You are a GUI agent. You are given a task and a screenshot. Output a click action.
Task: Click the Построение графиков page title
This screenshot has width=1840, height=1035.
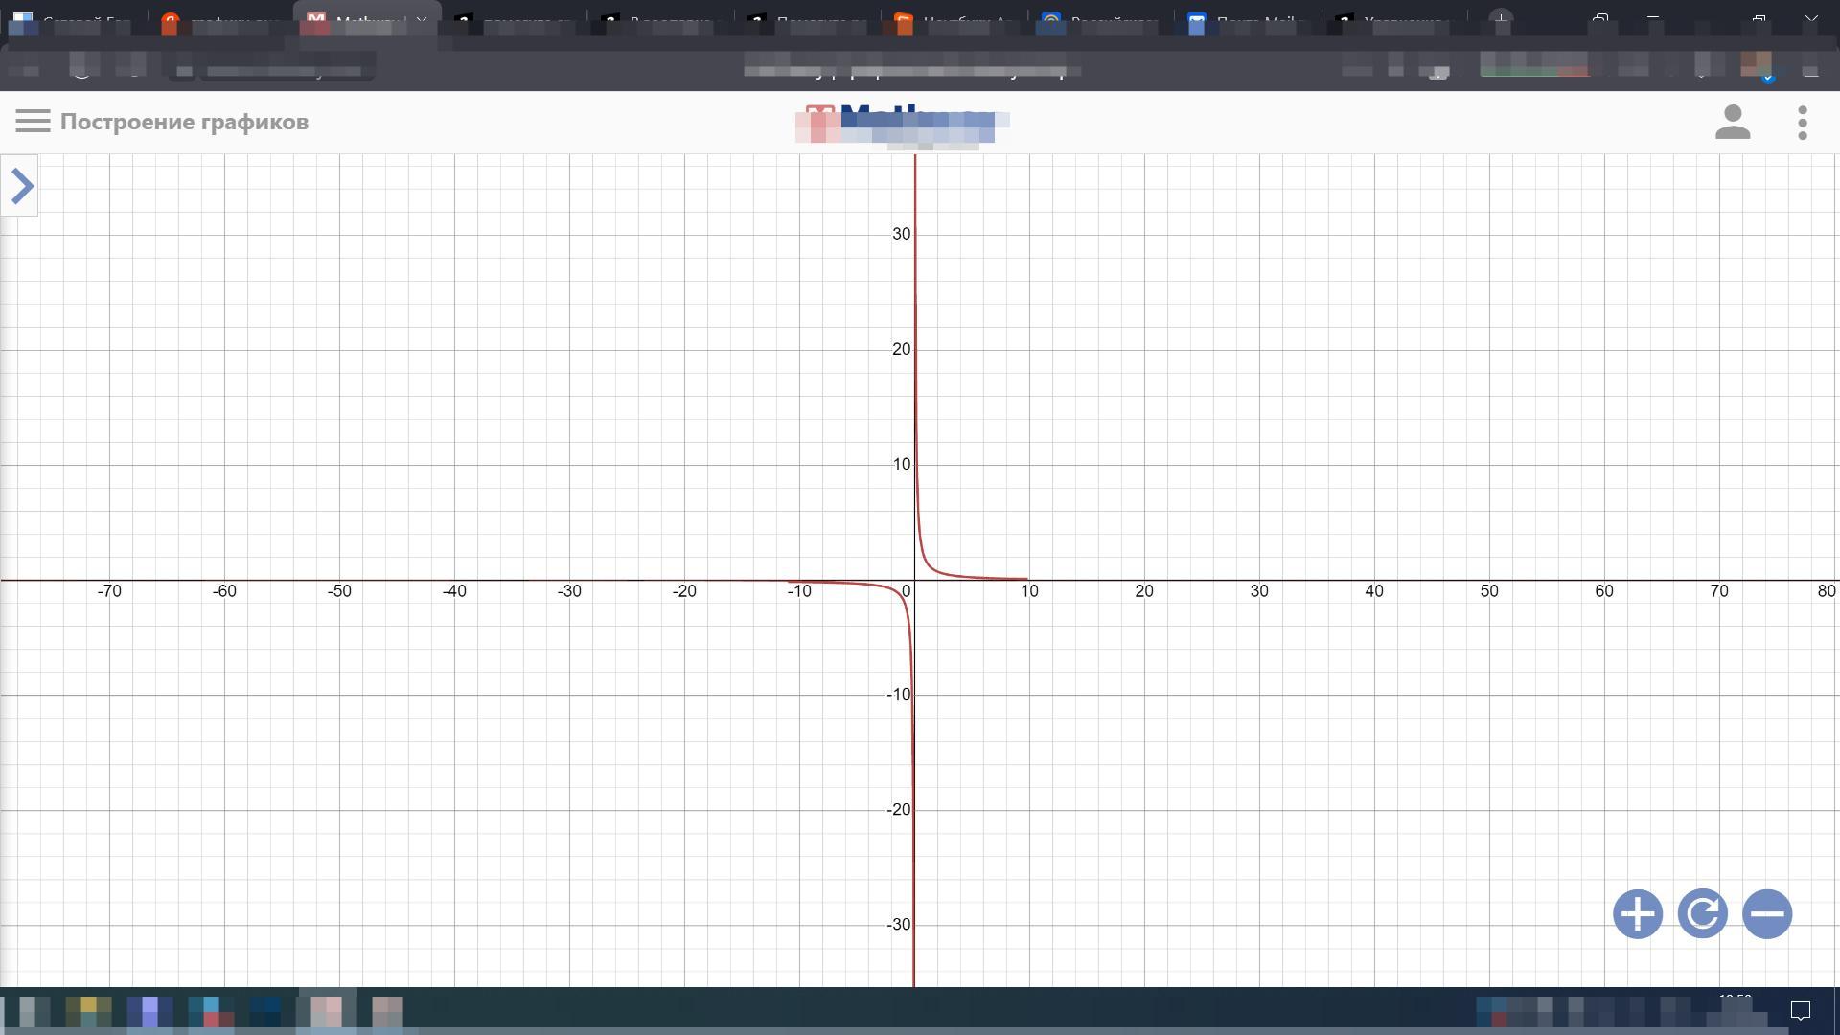click(x=184, y=123)
